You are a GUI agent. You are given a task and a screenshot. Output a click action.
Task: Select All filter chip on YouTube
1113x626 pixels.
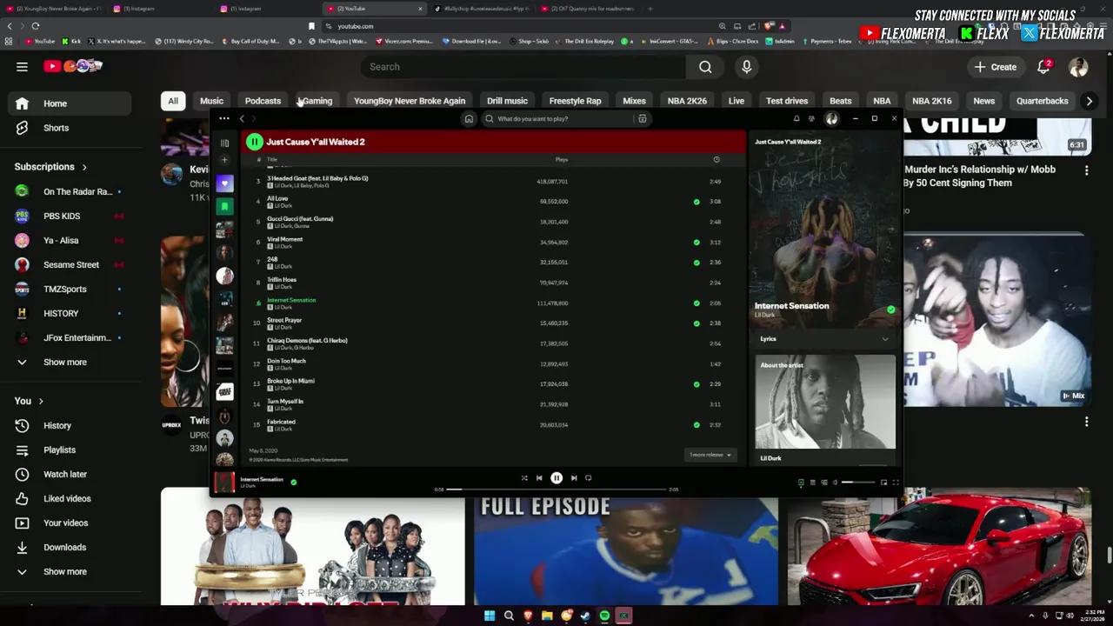coord(173,101)
